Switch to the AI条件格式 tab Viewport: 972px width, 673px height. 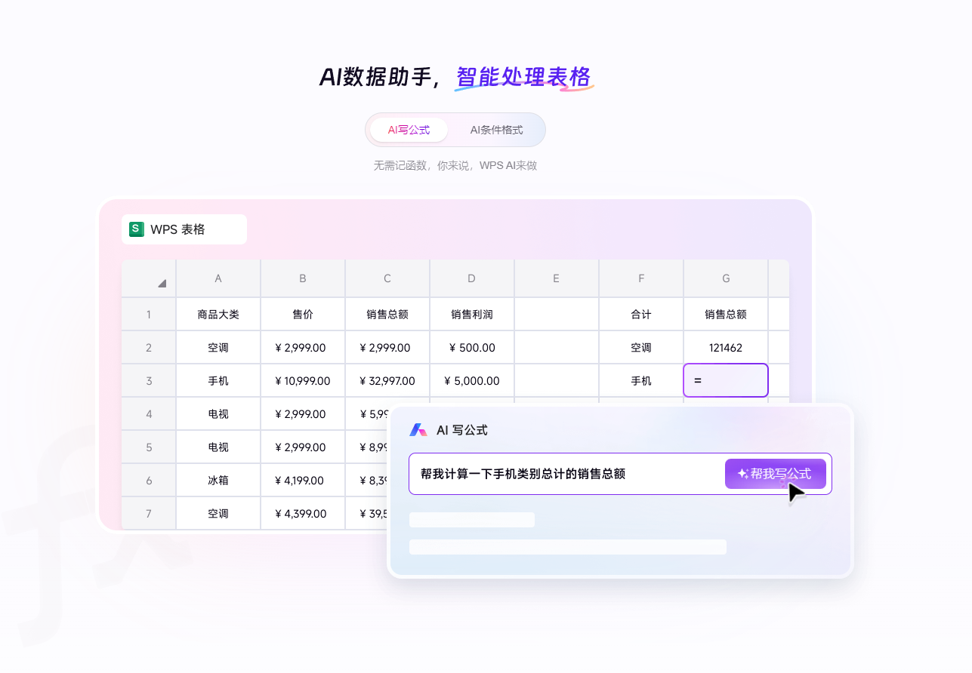pos(496,130)
